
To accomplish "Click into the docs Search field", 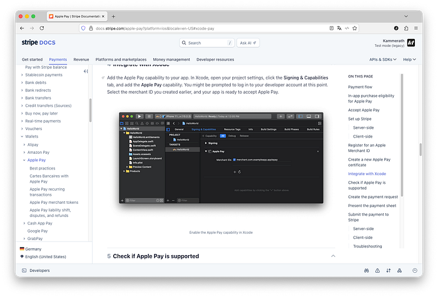I will [206, 43].
